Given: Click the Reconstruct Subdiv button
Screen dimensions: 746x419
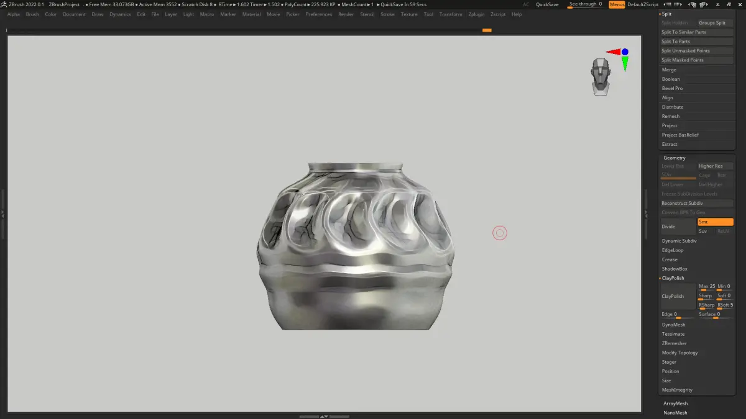Looking at the screenshot, I should (x=696, y=203).
